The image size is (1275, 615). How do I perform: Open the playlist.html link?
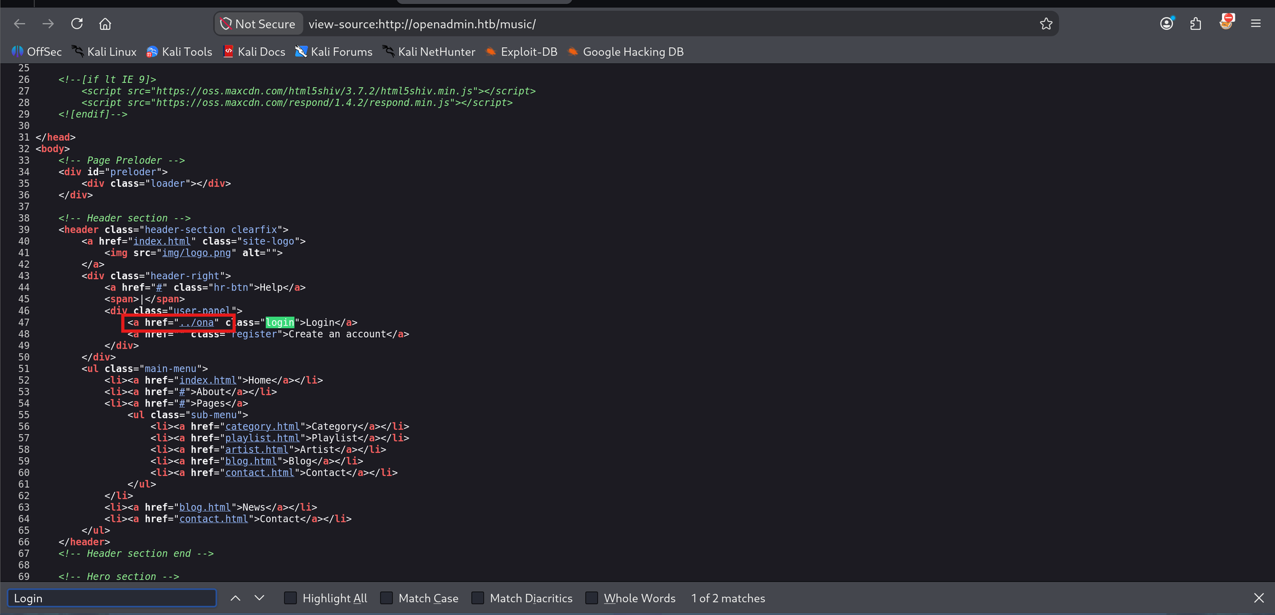pos(263,438)
